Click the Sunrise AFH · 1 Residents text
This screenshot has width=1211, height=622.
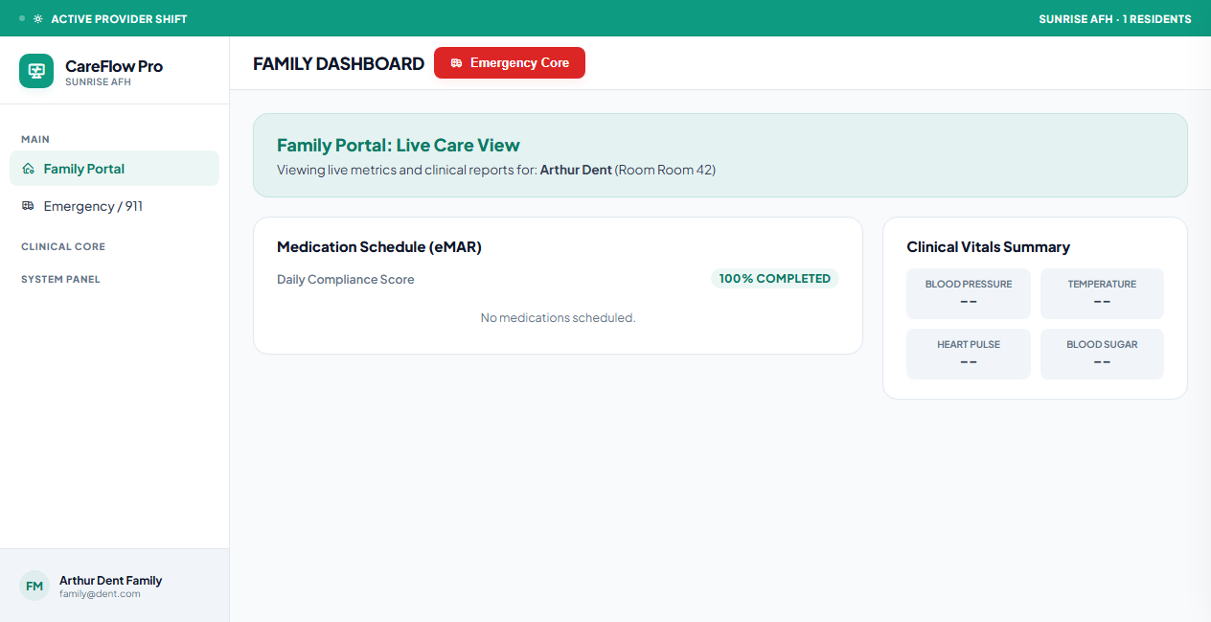(1115, 19)
